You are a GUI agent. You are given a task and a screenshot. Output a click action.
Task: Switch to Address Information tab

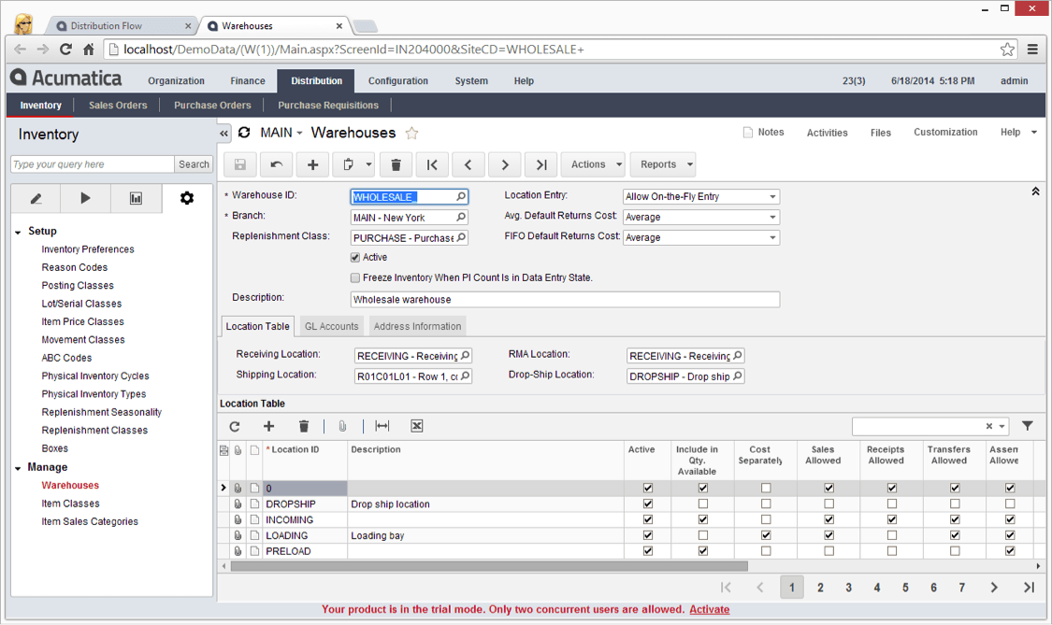pyautogui.click(x=417, y=327)
